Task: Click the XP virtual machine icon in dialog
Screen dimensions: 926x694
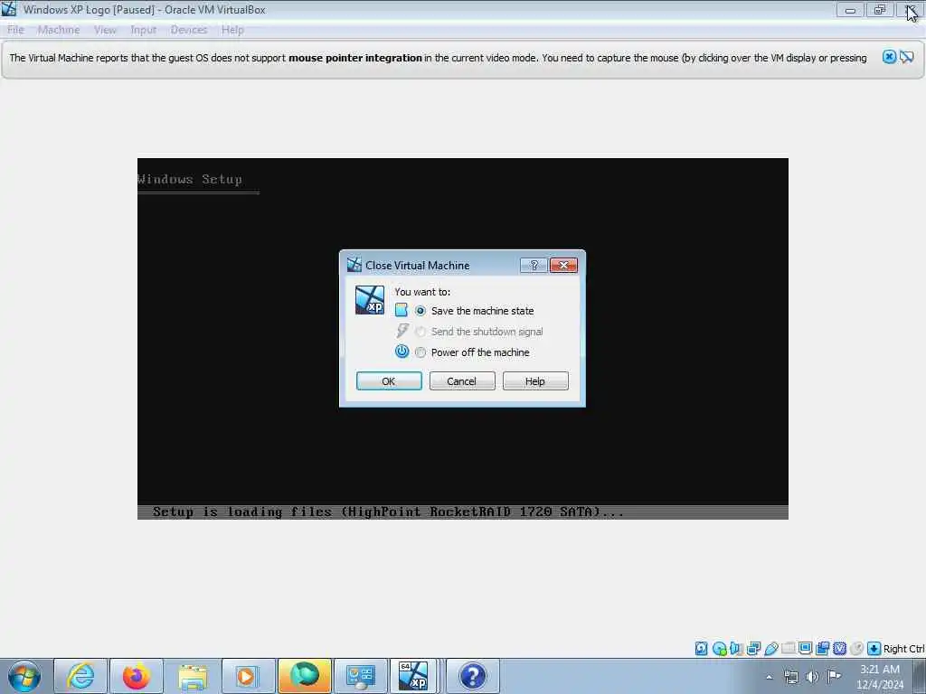Action: click(370, 300)
